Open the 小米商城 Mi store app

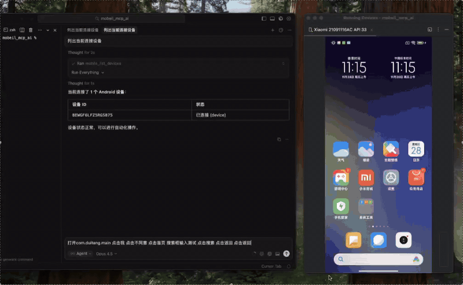tap(366, 180)
